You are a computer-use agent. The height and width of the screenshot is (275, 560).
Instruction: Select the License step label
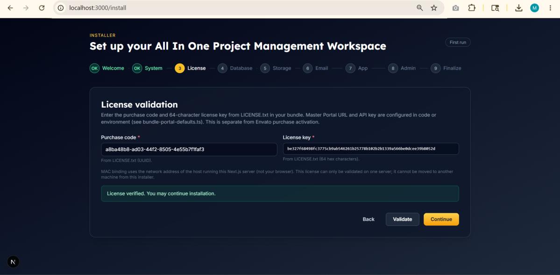[197, 68]
